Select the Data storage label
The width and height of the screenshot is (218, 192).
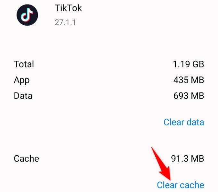point(23,96)
